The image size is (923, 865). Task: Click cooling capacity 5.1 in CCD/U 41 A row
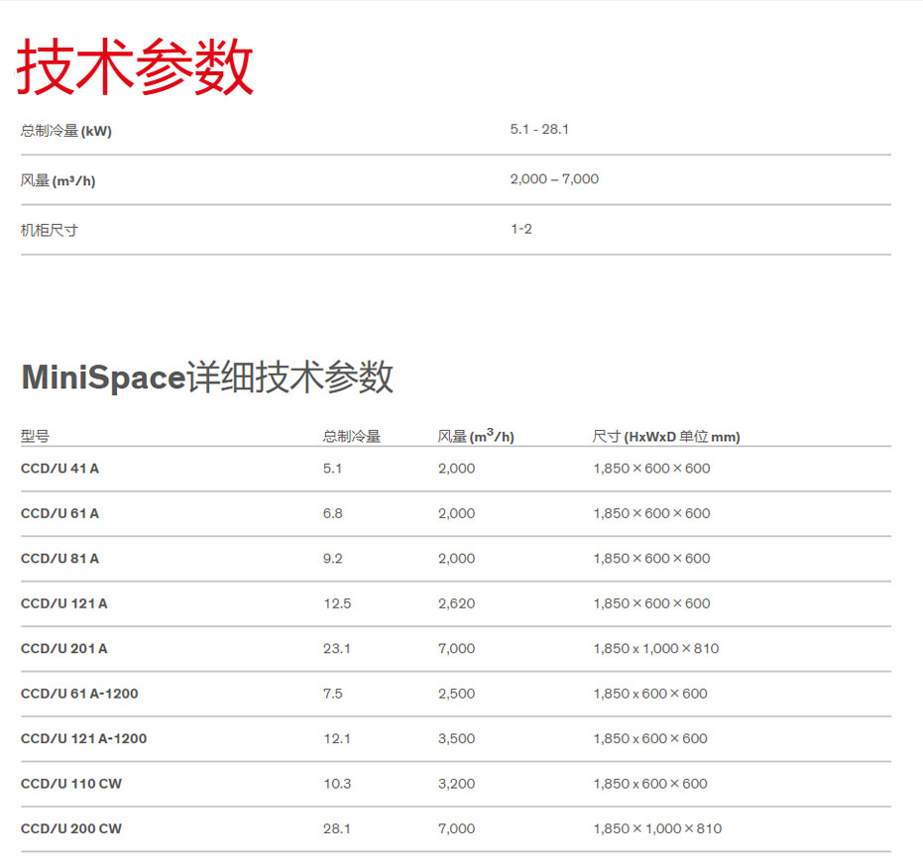[332, 469]
